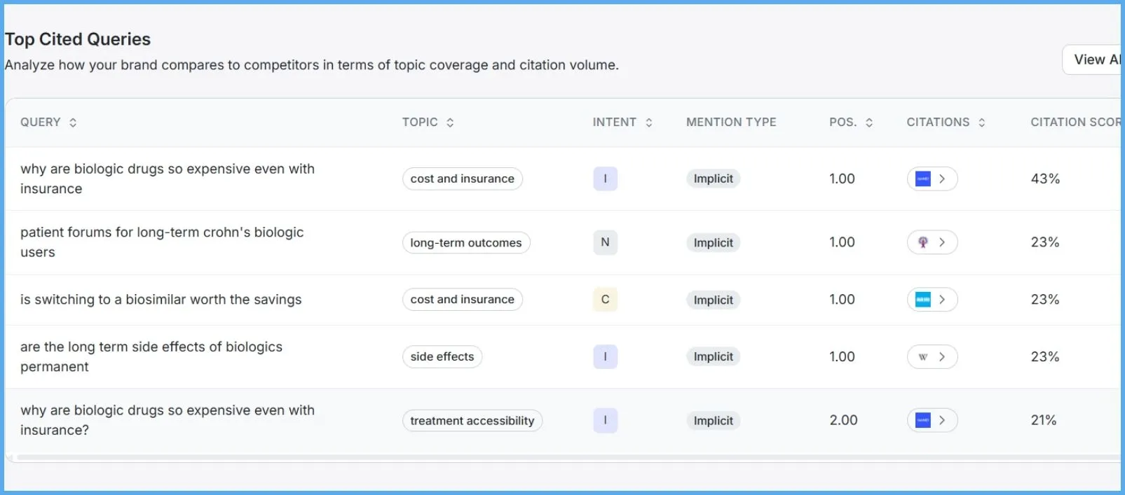Screen dimensions: 1125x495
Task: Sort table by INTENT column arrows
Action: [649, 123]
